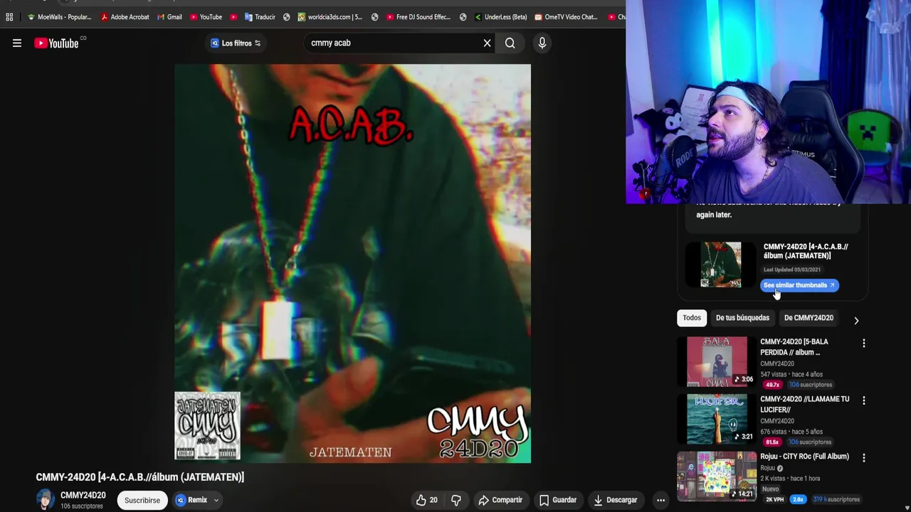Click the '106 suscriptores' text under channel name

(x=81, y=506)
